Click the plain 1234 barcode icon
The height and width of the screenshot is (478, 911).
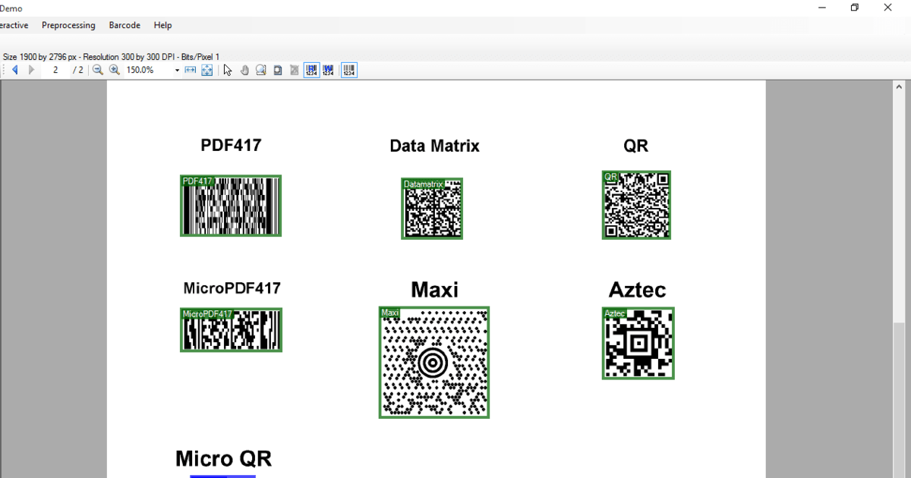[348, 70]
